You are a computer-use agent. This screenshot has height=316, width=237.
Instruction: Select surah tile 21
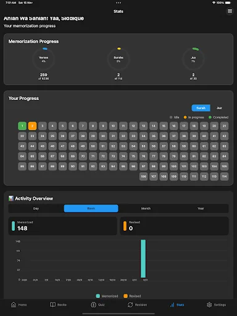224,126
